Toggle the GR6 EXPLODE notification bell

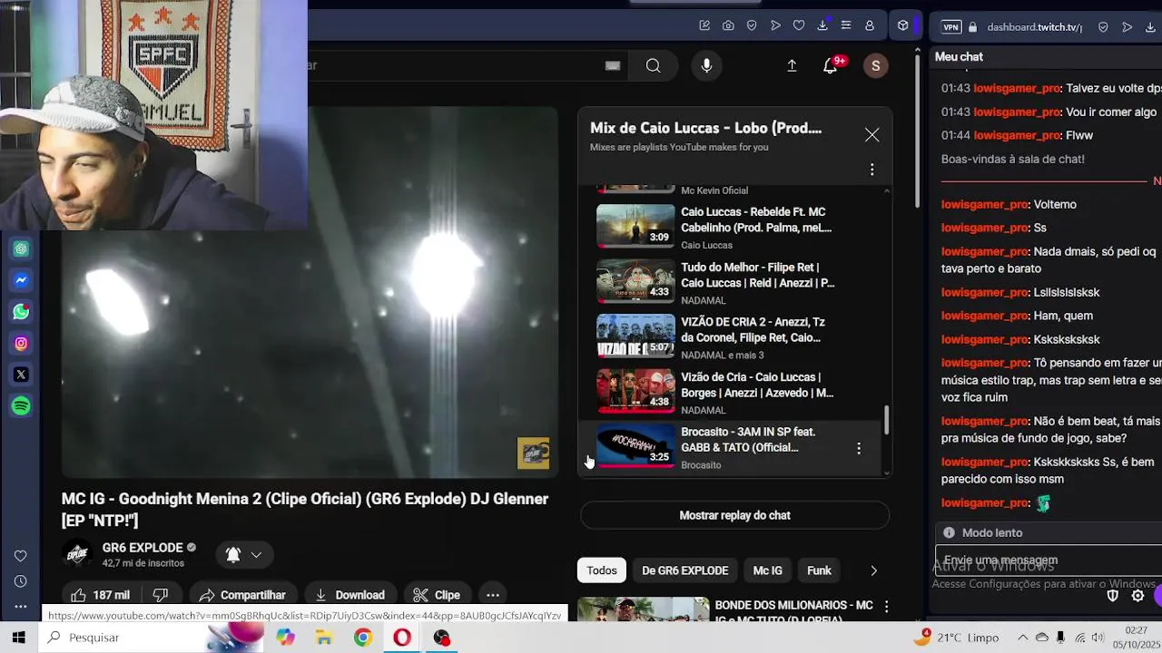point(233,555)
